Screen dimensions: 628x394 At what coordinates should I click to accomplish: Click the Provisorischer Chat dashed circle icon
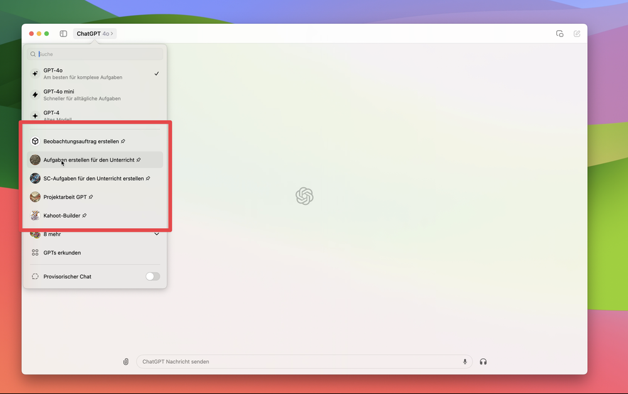point(35,276)
